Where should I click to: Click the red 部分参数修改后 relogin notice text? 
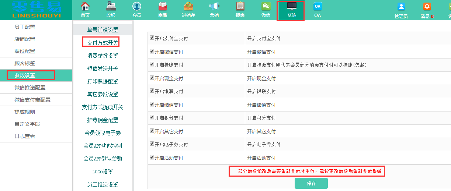click(309, 171)
